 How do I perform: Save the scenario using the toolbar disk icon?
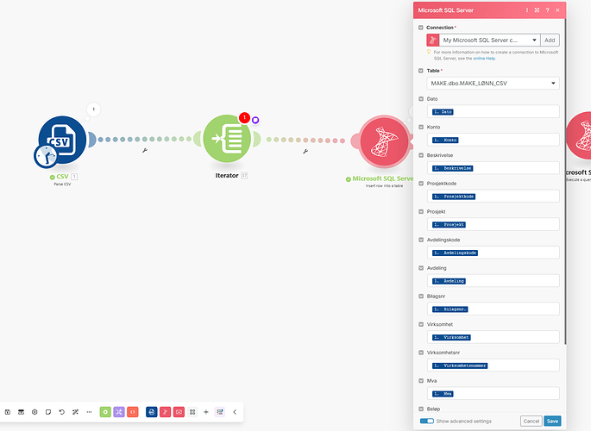click(x=8, y=412)
